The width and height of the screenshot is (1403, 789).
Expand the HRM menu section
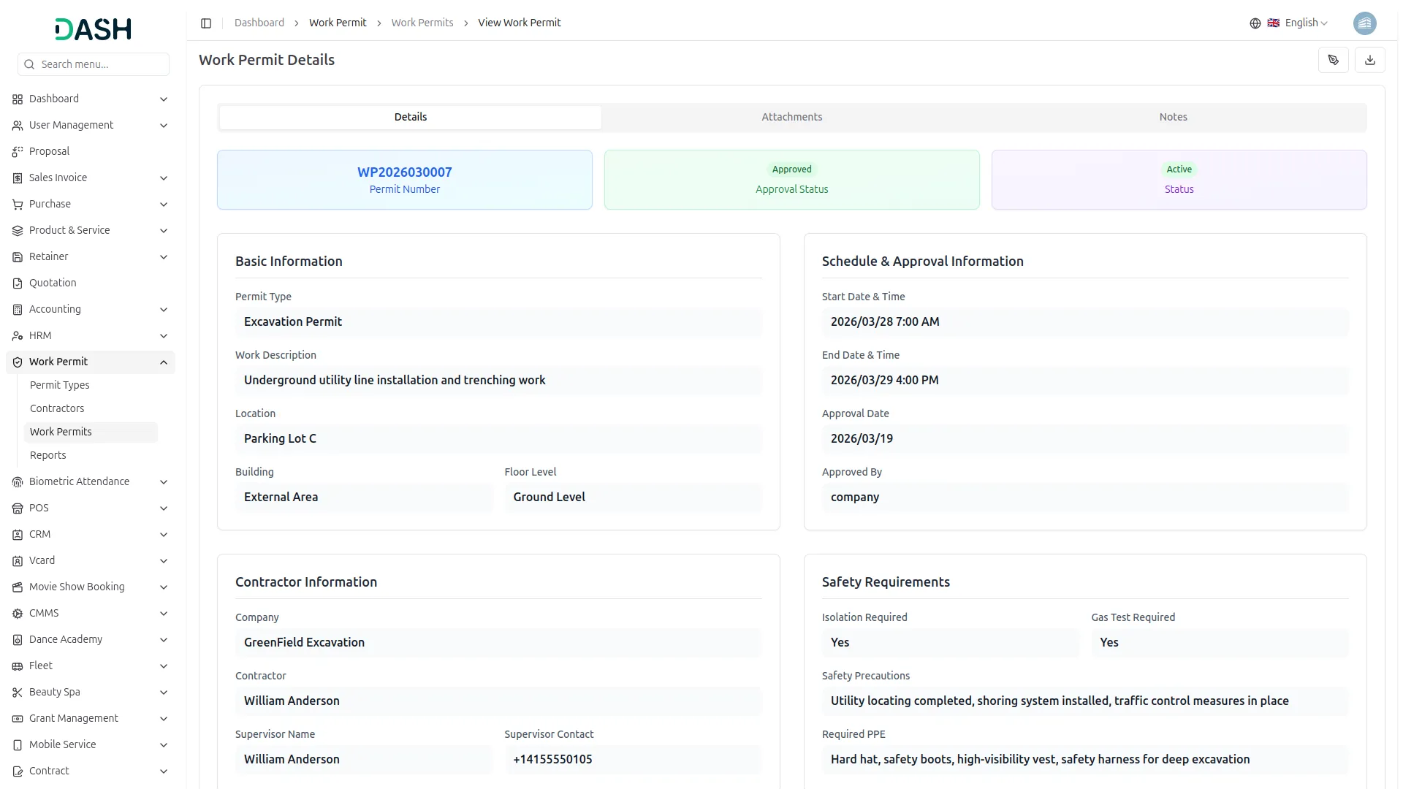[164, 336]
